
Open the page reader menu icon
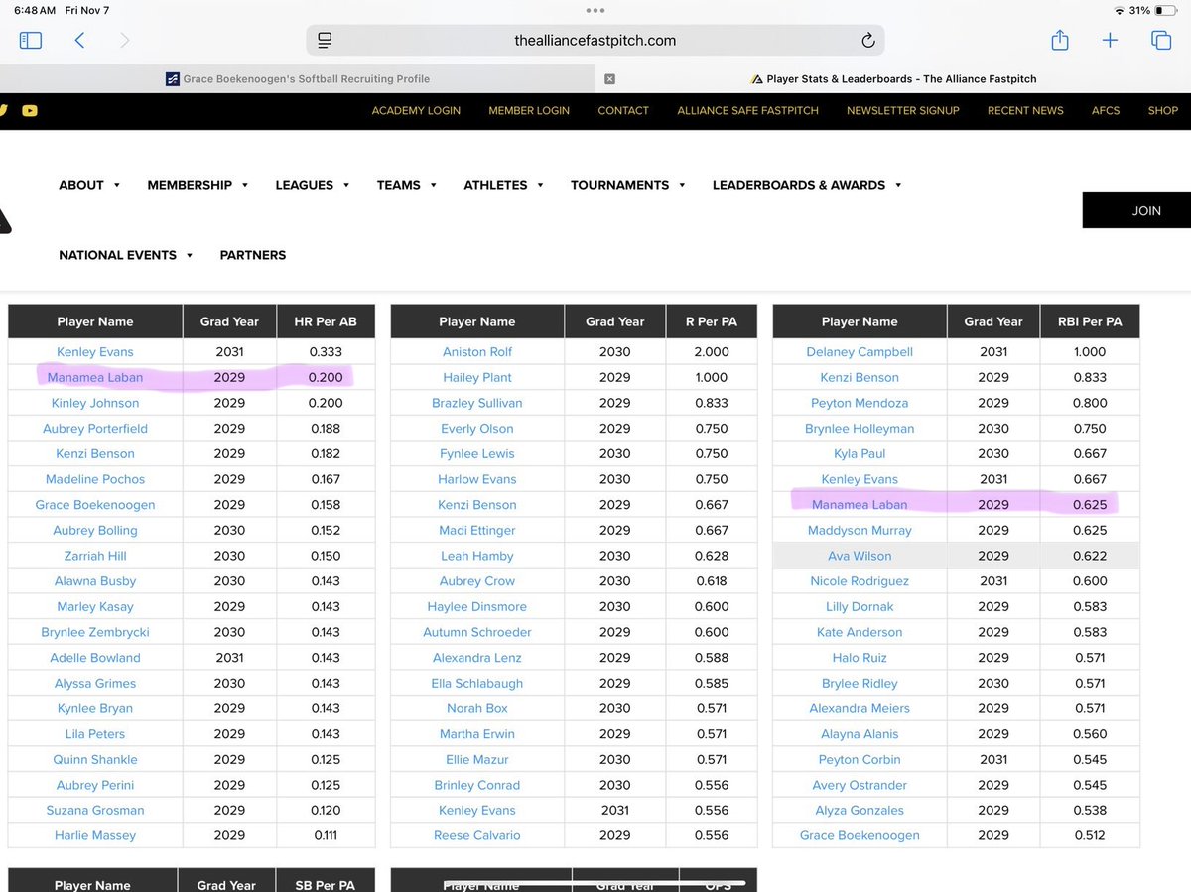[325, 40]
